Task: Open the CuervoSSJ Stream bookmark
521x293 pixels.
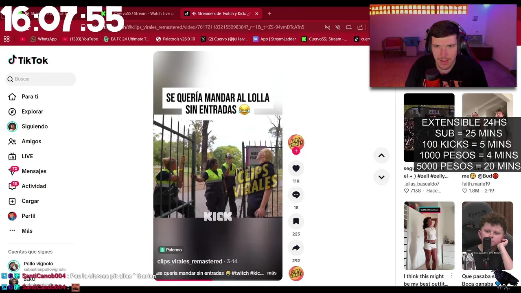Action: (x=324, y=39)
